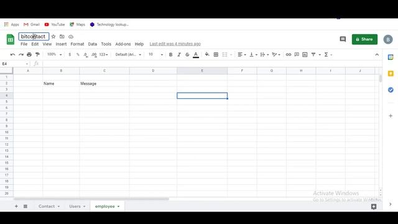
Task: Open the File menu
Action: pos(24,44)
